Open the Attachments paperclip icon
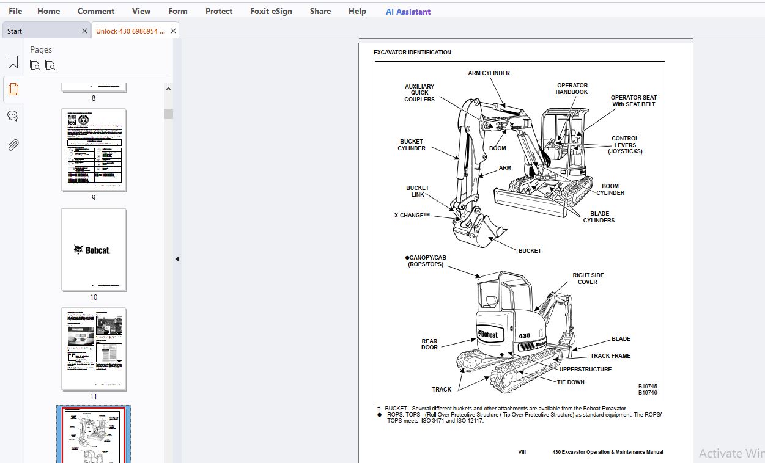 pos(13,145)
